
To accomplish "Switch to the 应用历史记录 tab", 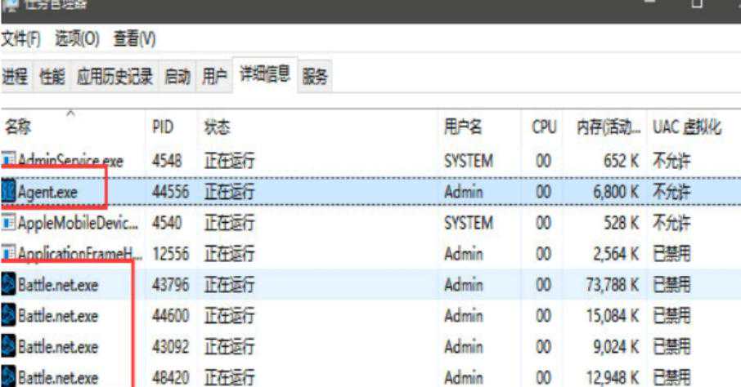I will (115, 78).
